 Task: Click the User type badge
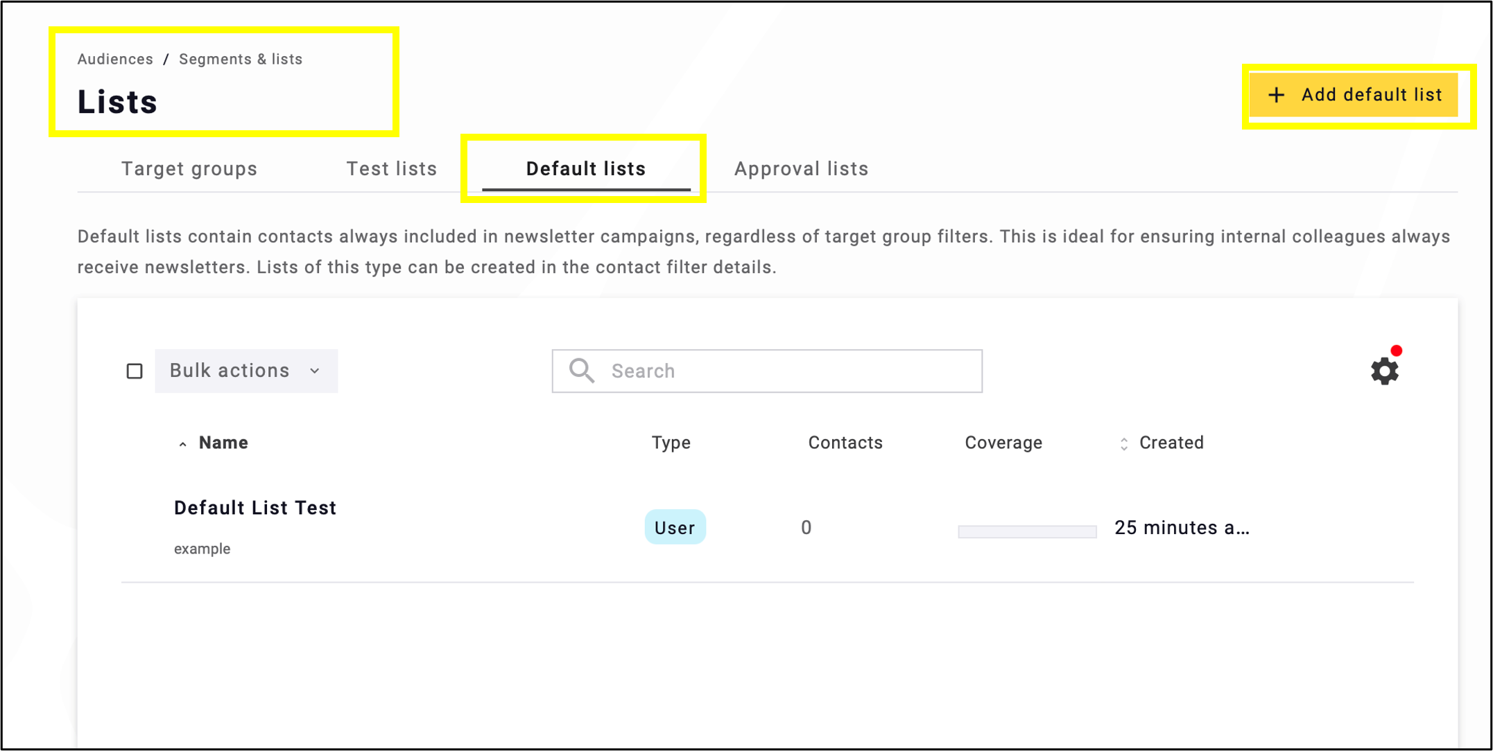(x=675, y=527)
